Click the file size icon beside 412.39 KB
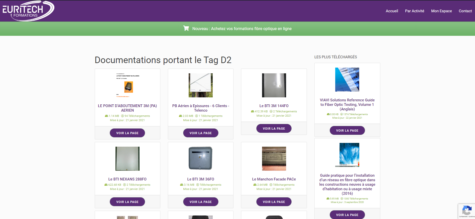The width and height of the screenshot is (475, 219). (253, 111)
